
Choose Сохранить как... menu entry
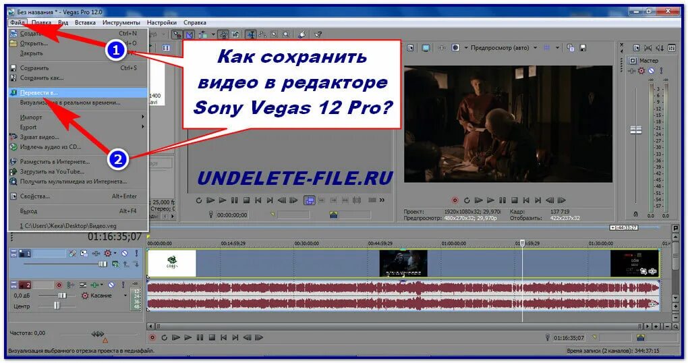78,78
